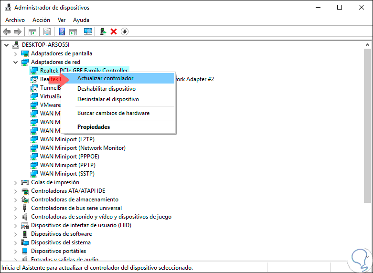This screenshot has height=273, width=373.
Task: Expand Dispositivos de interfaz de usuario (HID)
Action: pos(15,226)
